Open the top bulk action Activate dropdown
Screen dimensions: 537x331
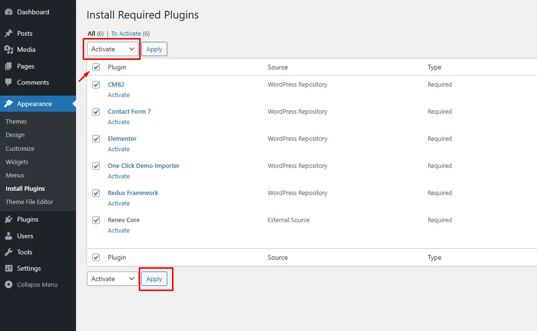112,49
